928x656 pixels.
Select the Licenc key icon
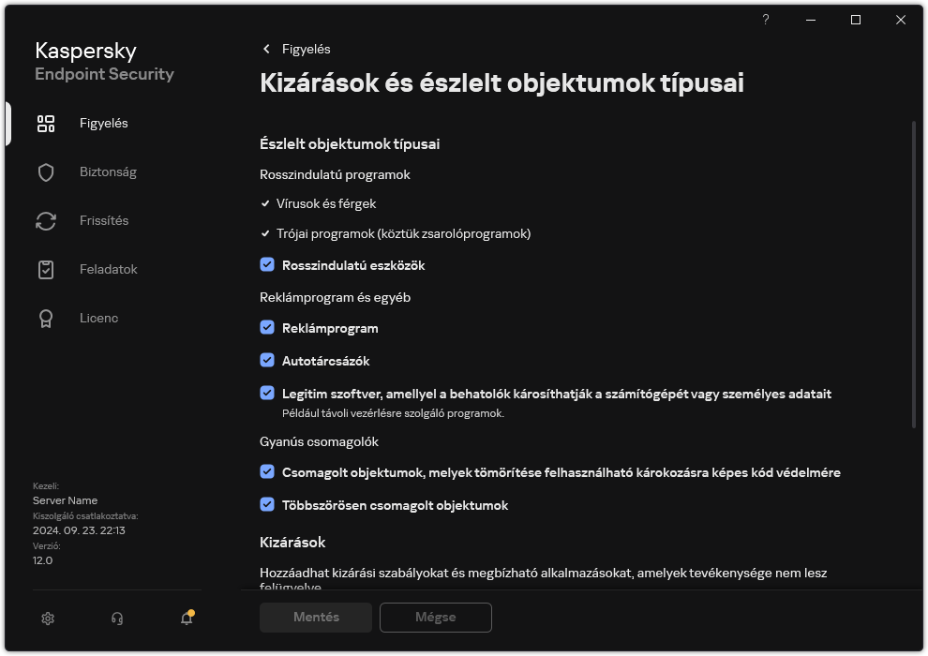coord(45,318)
